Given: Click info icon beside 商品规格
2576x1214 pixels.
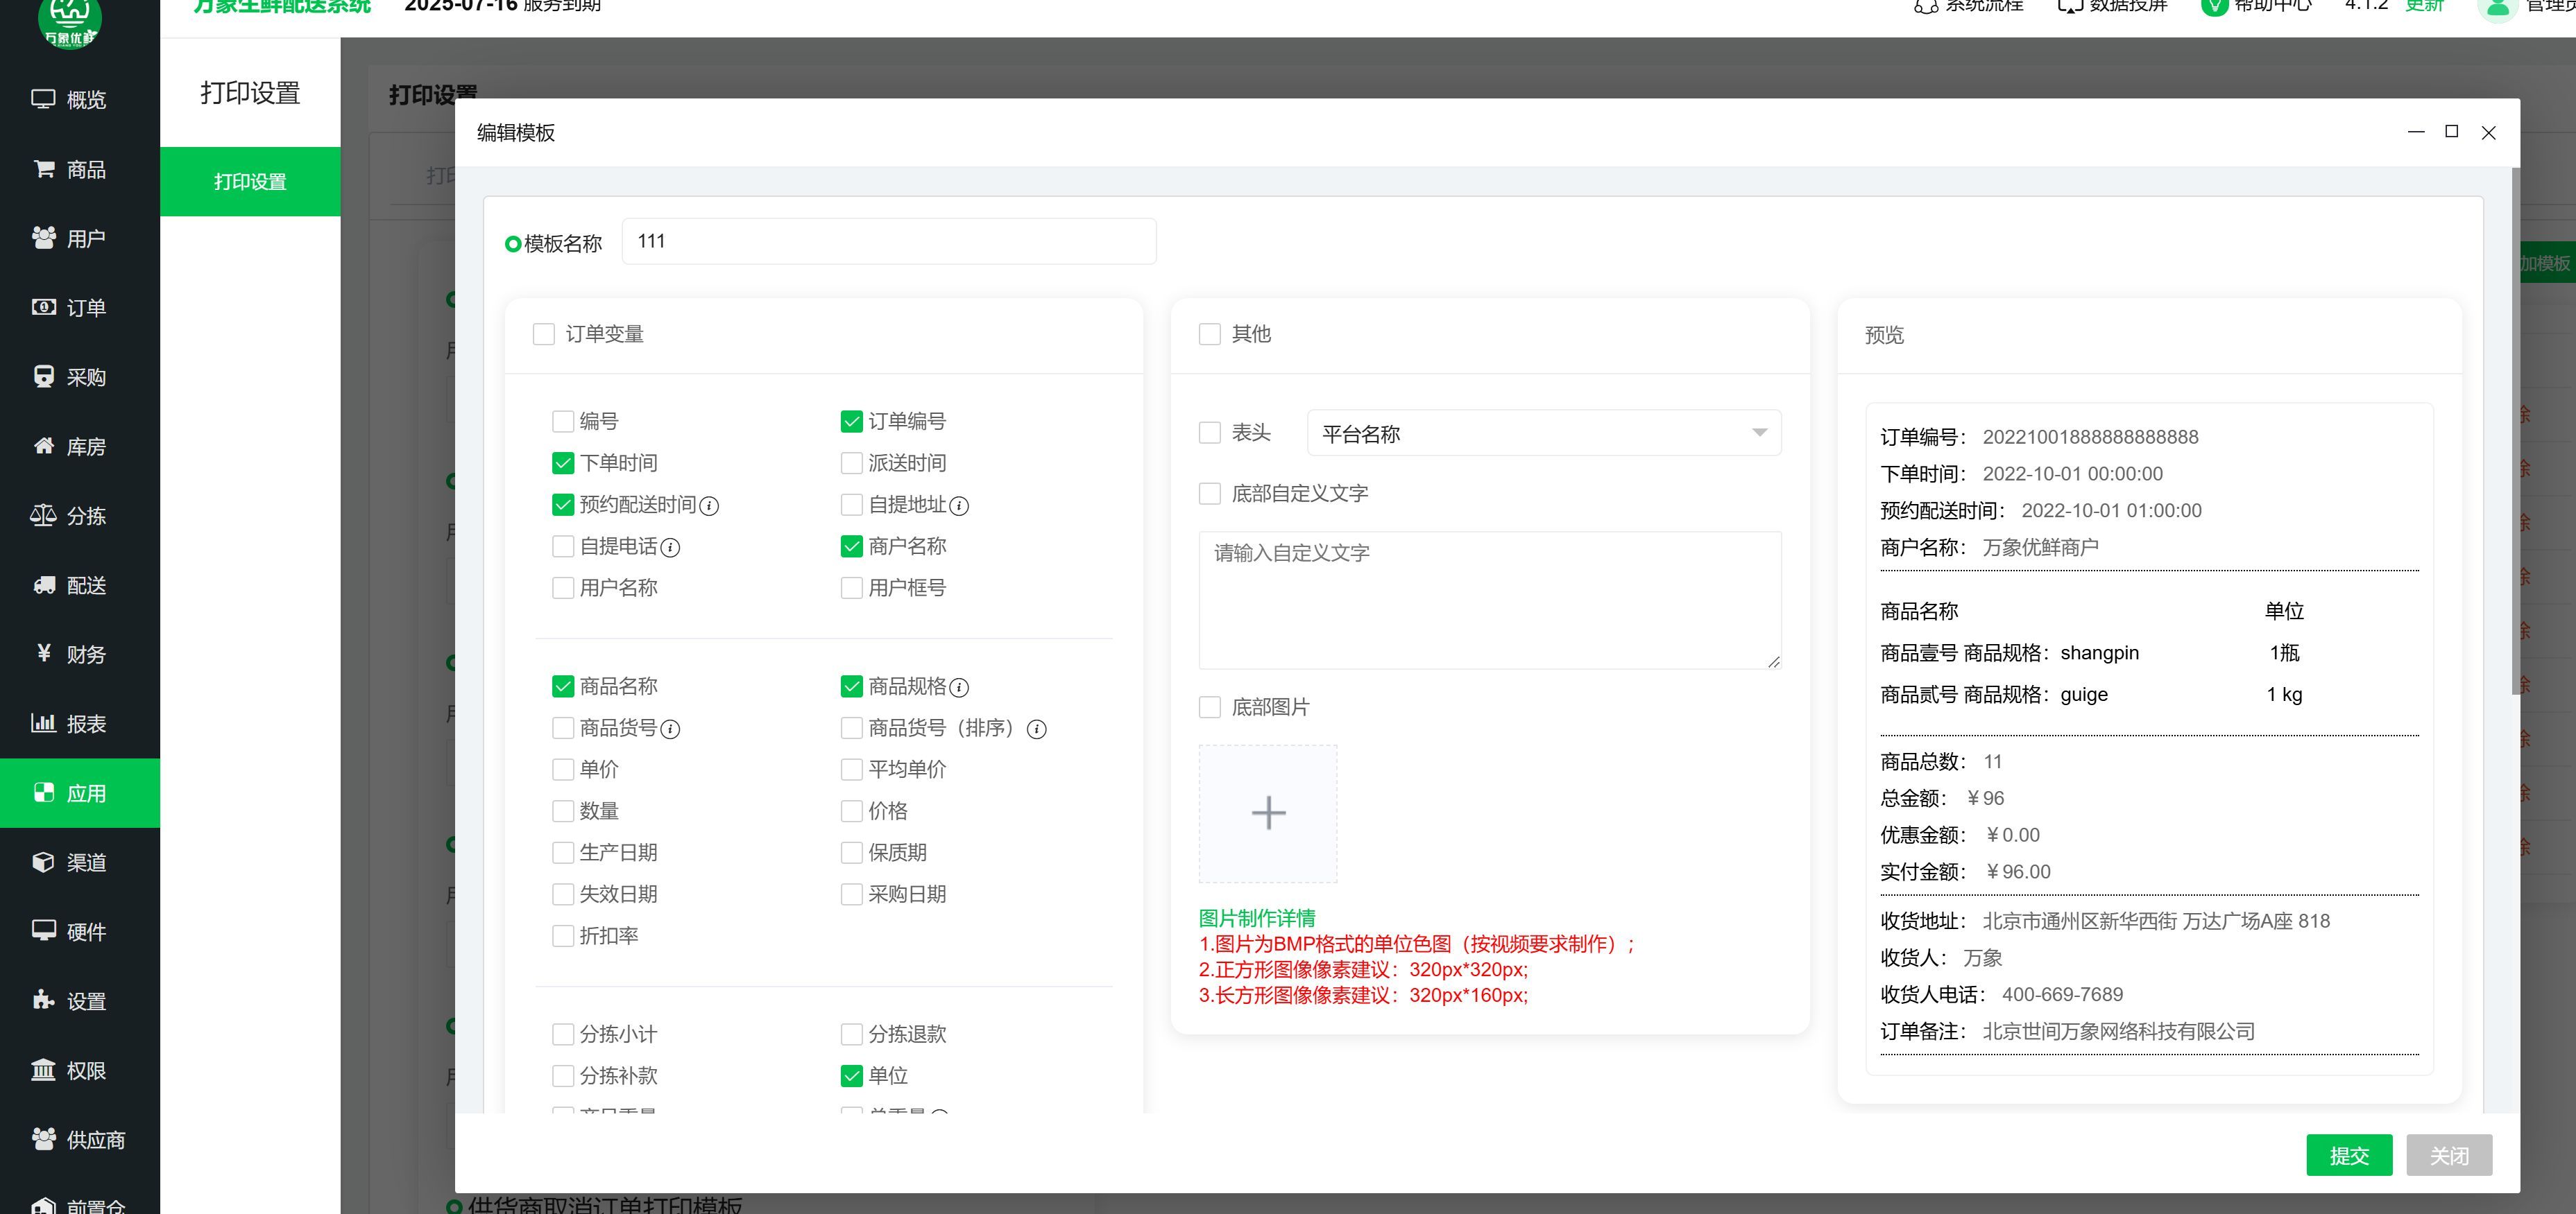Looking at the screenshot, I should (x=958, y=688).
